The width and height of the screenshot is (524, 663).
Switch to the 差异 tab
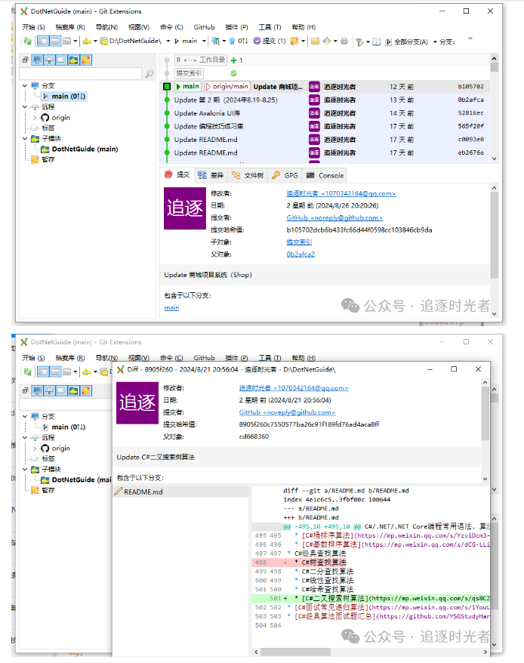pos(211,175)
